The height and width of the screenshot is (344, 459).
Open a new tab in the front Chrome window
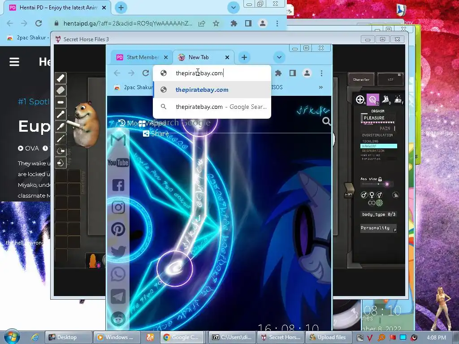(x=244, y=57)
